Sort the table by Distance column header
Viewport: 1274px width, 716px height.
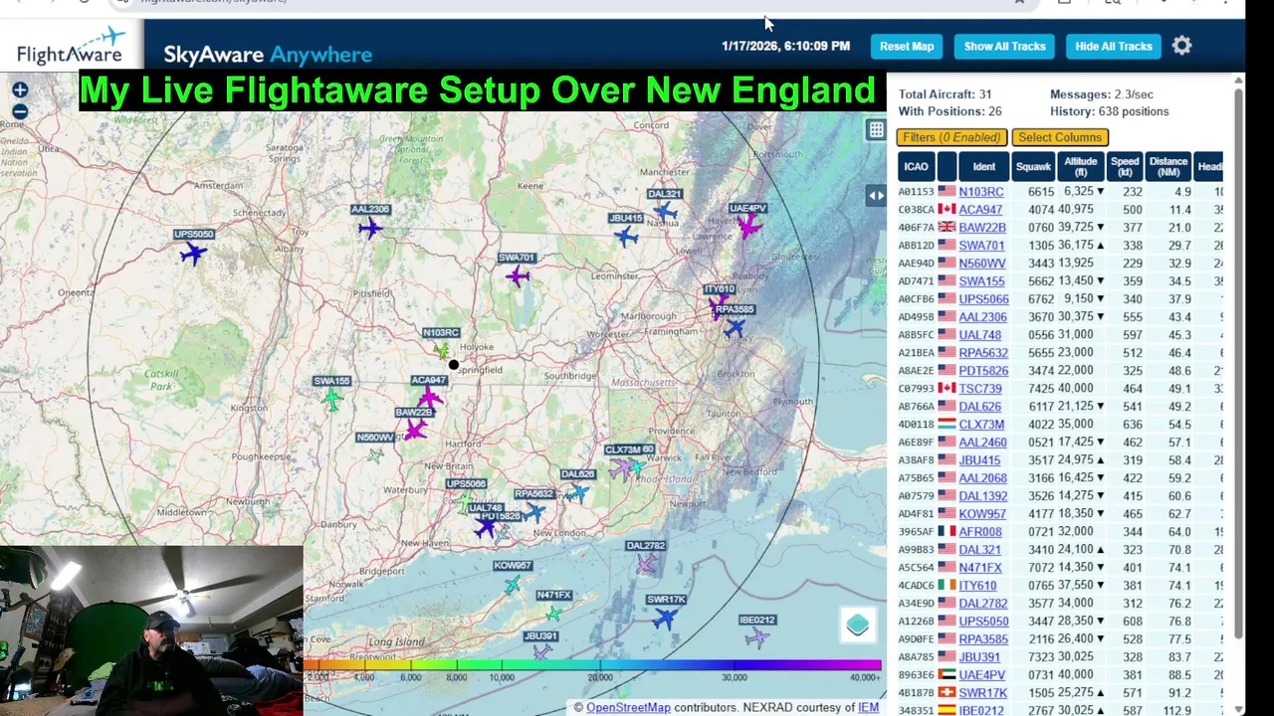[x=1168, y=166]
